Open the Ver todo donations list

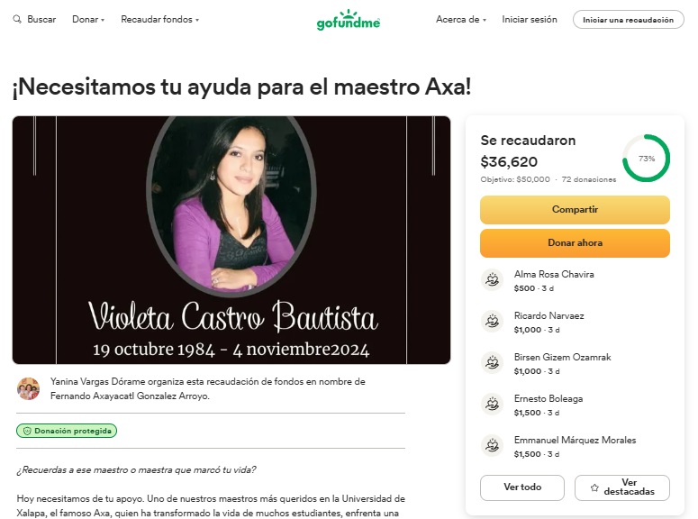click(522, 487)
